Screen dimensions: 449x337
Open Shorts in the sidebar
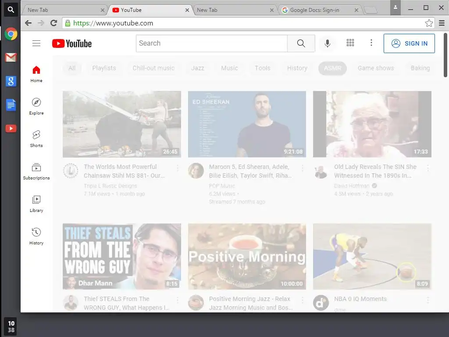[x=36, y=139]
